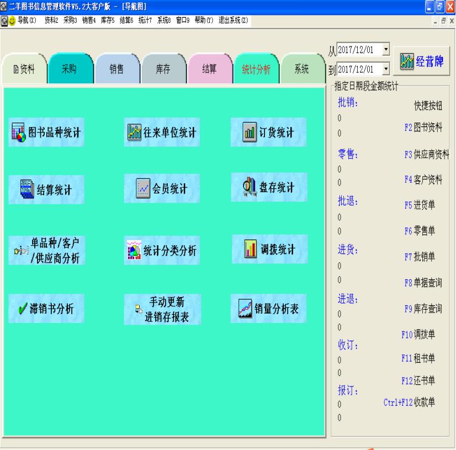
Task: Click the 零售: label
Action: [x=348, y=153]
